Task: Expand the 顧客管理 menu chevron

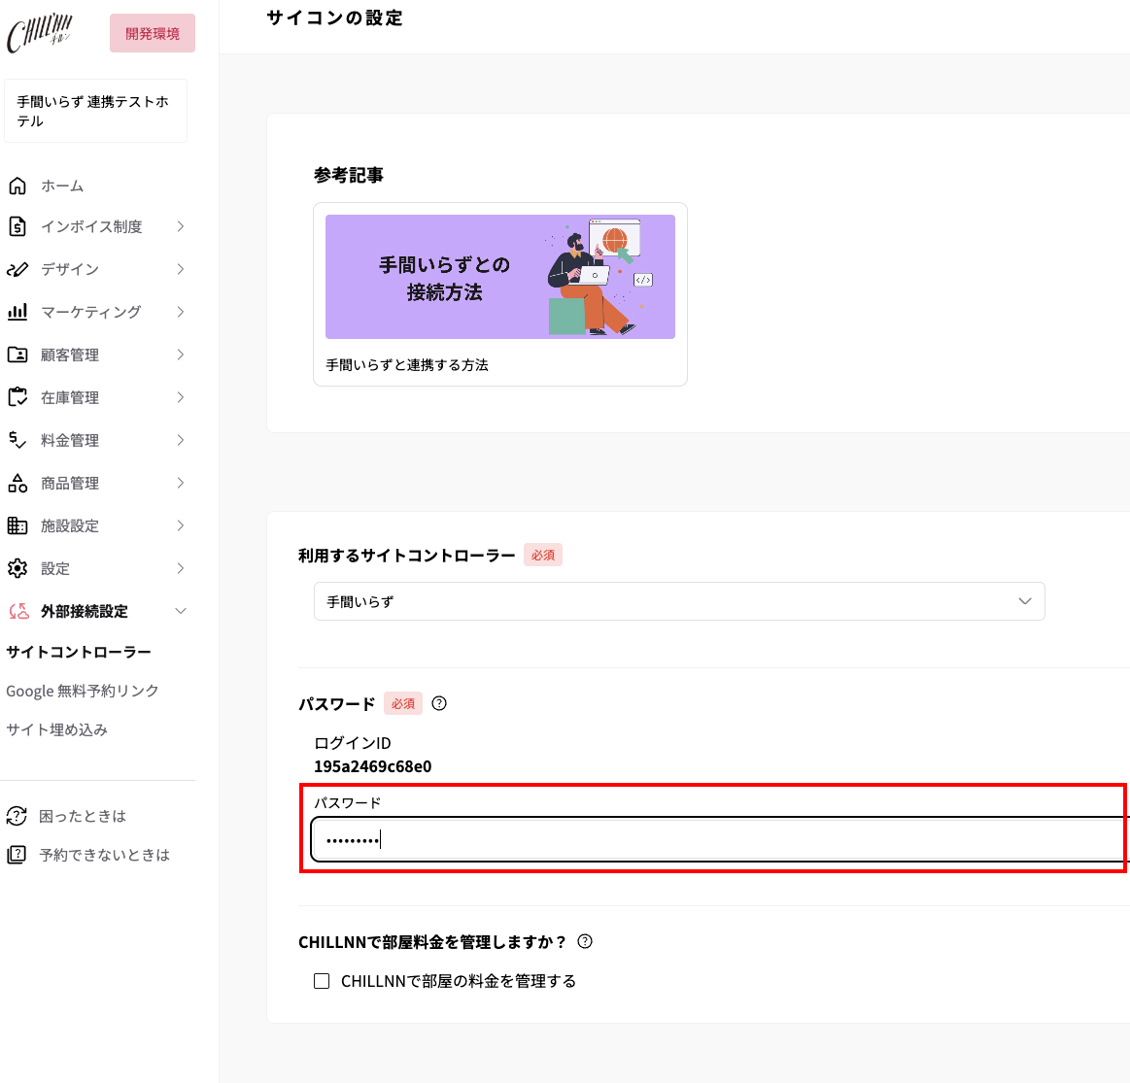Action: [180, 355]
